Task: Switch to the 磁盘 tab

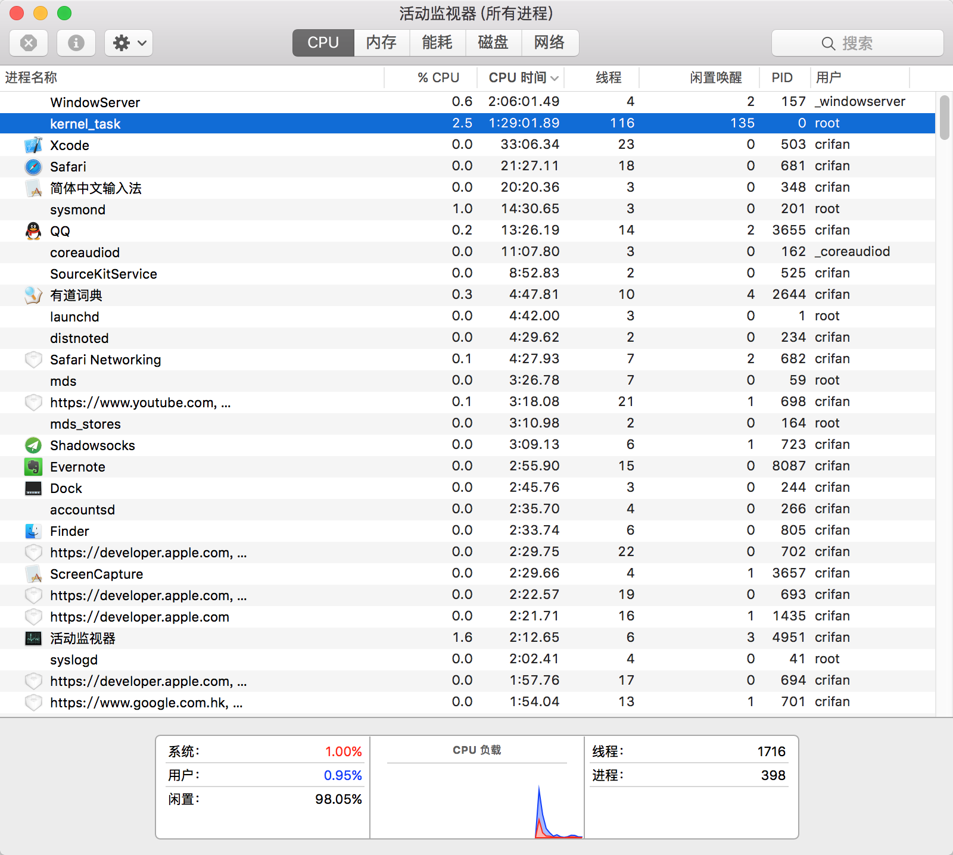Action: pyautogui.click(x=493, y=43)
